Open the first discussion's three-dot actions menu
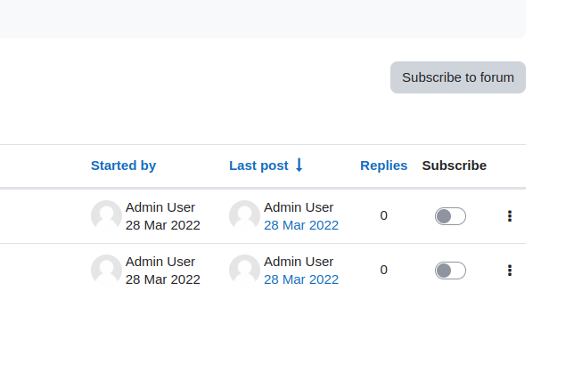582x380 pixels. tap(510, 216)
